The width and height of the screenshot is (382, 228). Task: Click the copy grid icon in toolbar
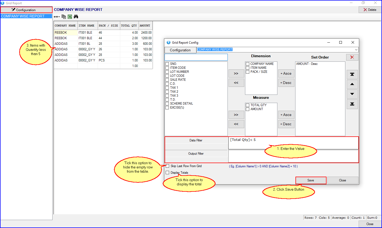pyautogui.click(x=64, y=17)
